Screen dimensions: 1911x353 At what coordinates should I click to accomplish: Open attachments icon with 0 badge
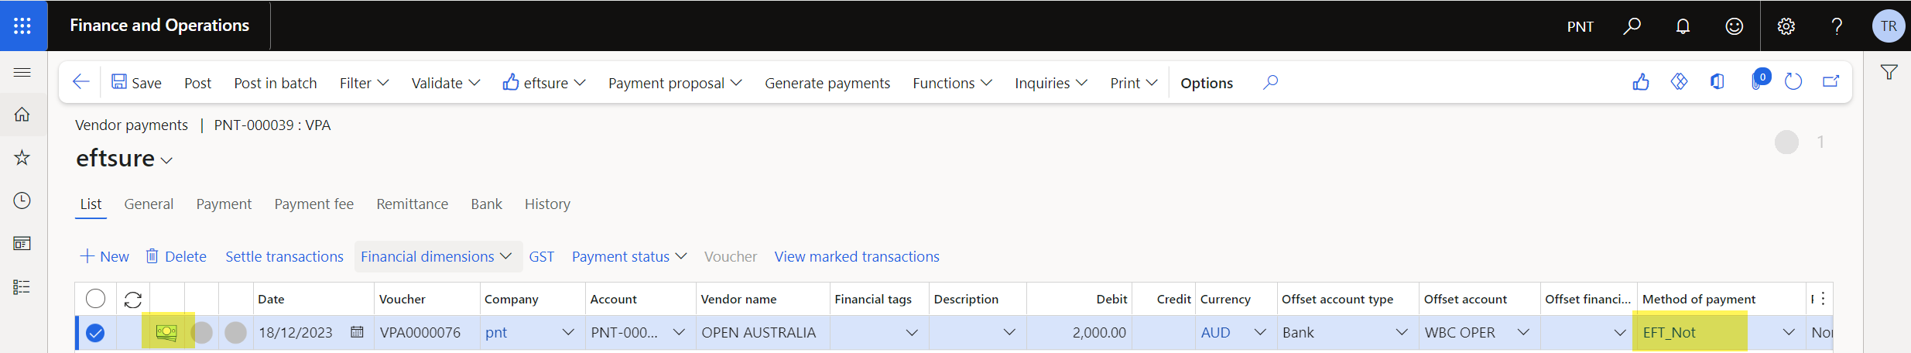tap(1758, 81)
